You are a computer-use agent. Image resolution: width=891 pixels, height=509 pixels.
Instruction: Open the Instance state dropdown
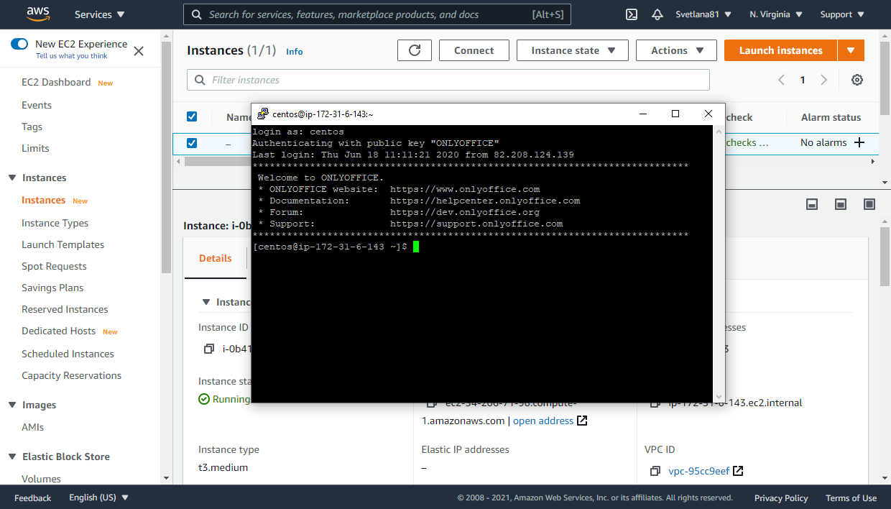(x=572, y=50)
